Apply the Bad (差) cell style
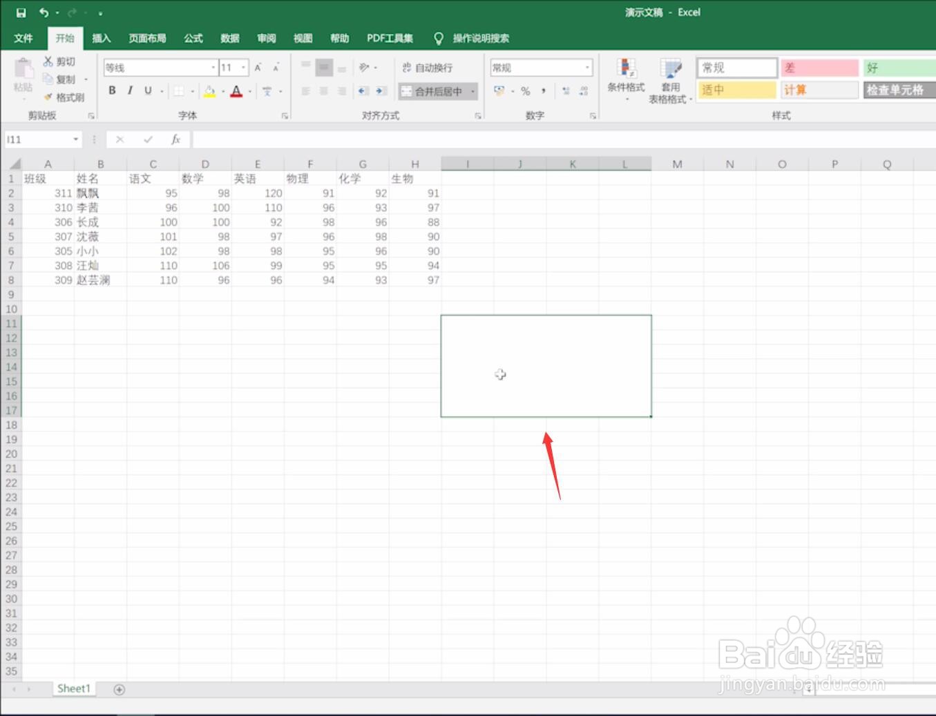 tap(819, 68)
